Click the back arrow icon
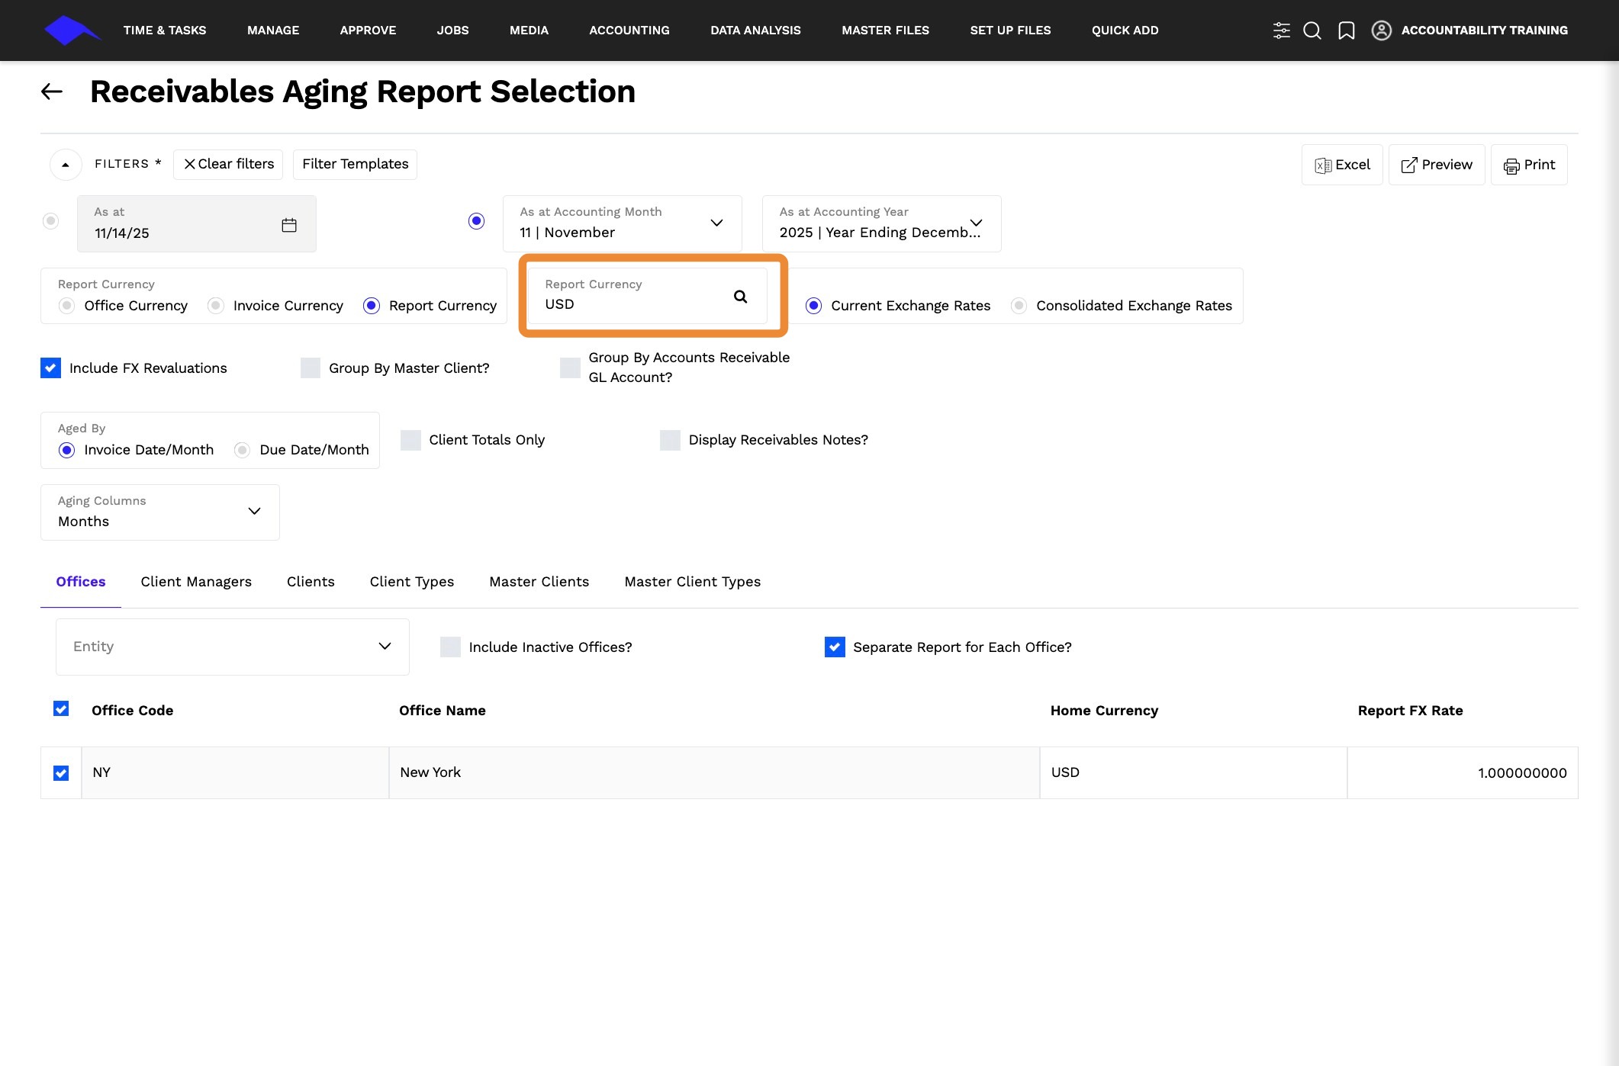 52,92
